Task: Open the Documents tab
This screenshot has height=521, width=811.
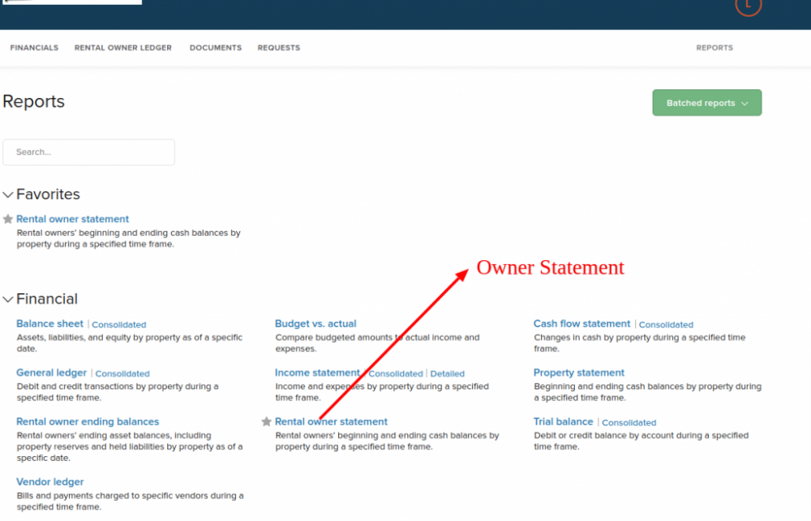Action: (x=216, y=48)
